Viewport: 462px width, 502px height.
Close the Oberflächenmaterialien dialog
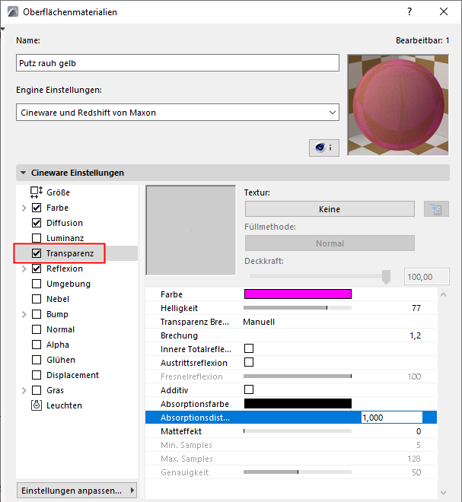(444, 12)
